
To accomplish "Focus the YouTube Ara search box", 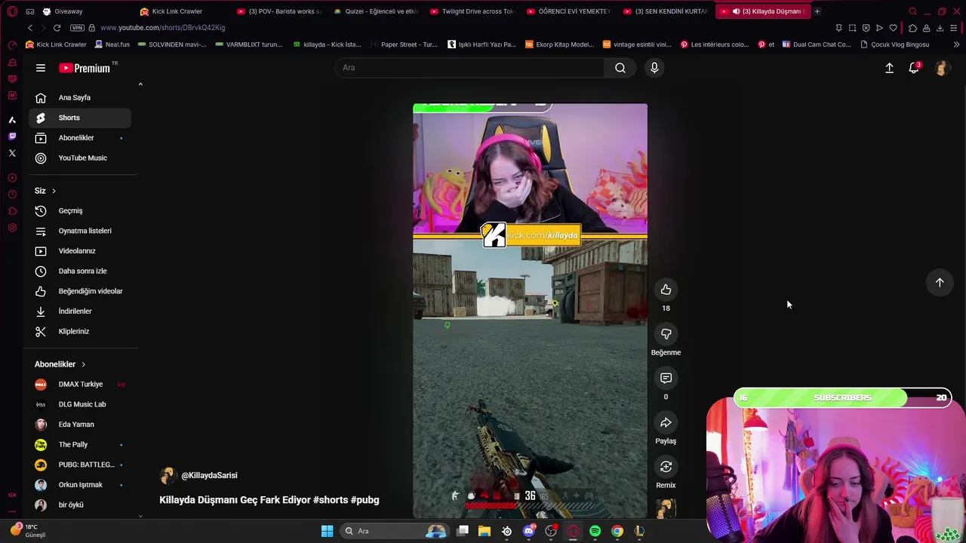I will coord(469,68).
